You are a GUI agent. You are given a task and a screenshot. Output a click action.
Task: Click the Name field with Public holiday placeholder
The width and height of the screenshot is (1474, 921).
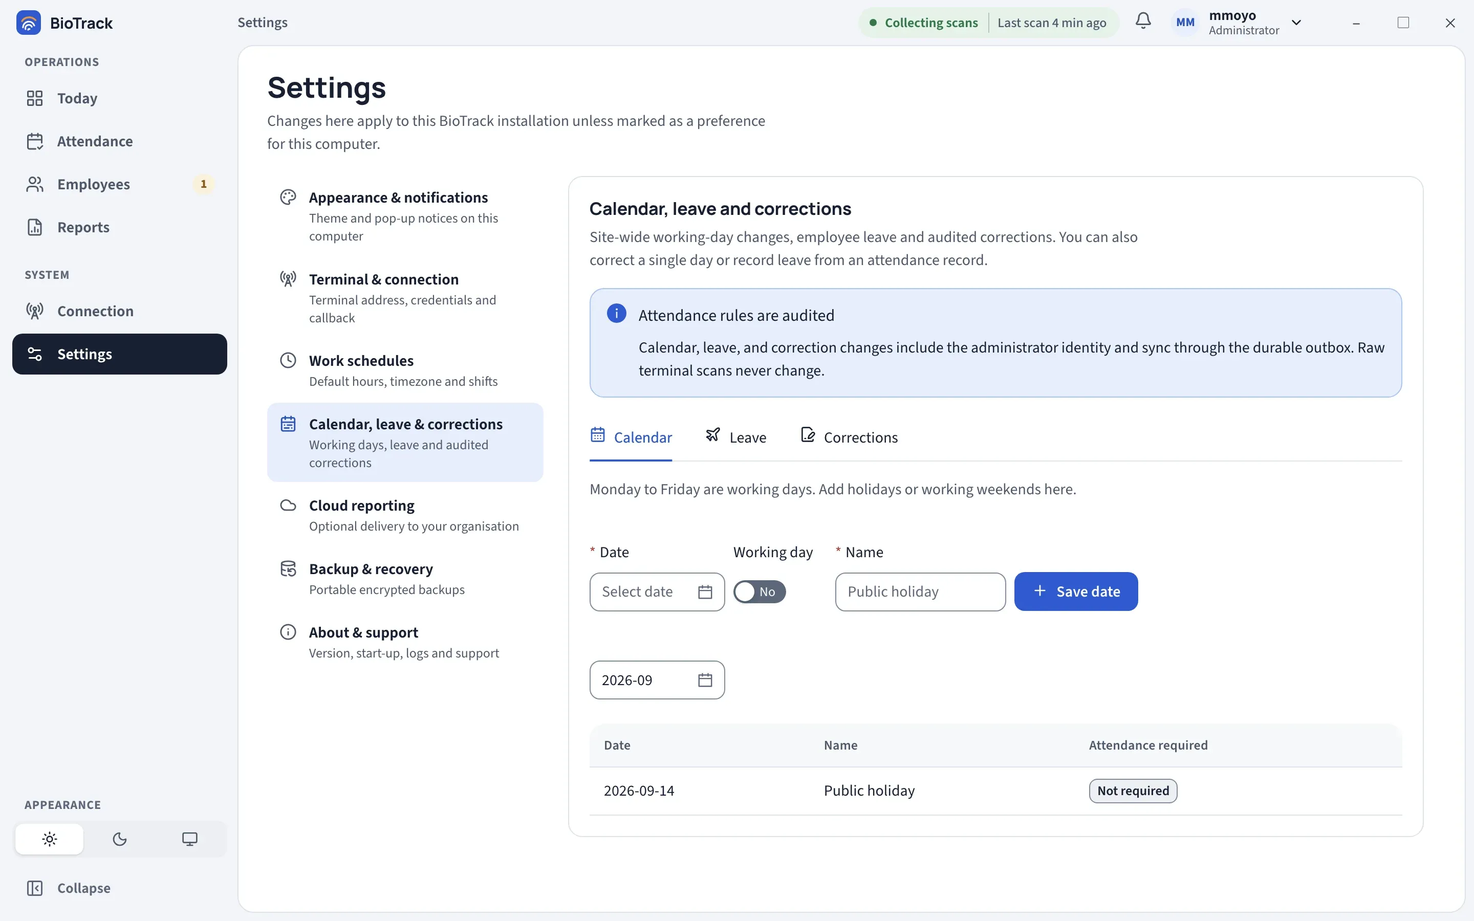tap(920, 591)
